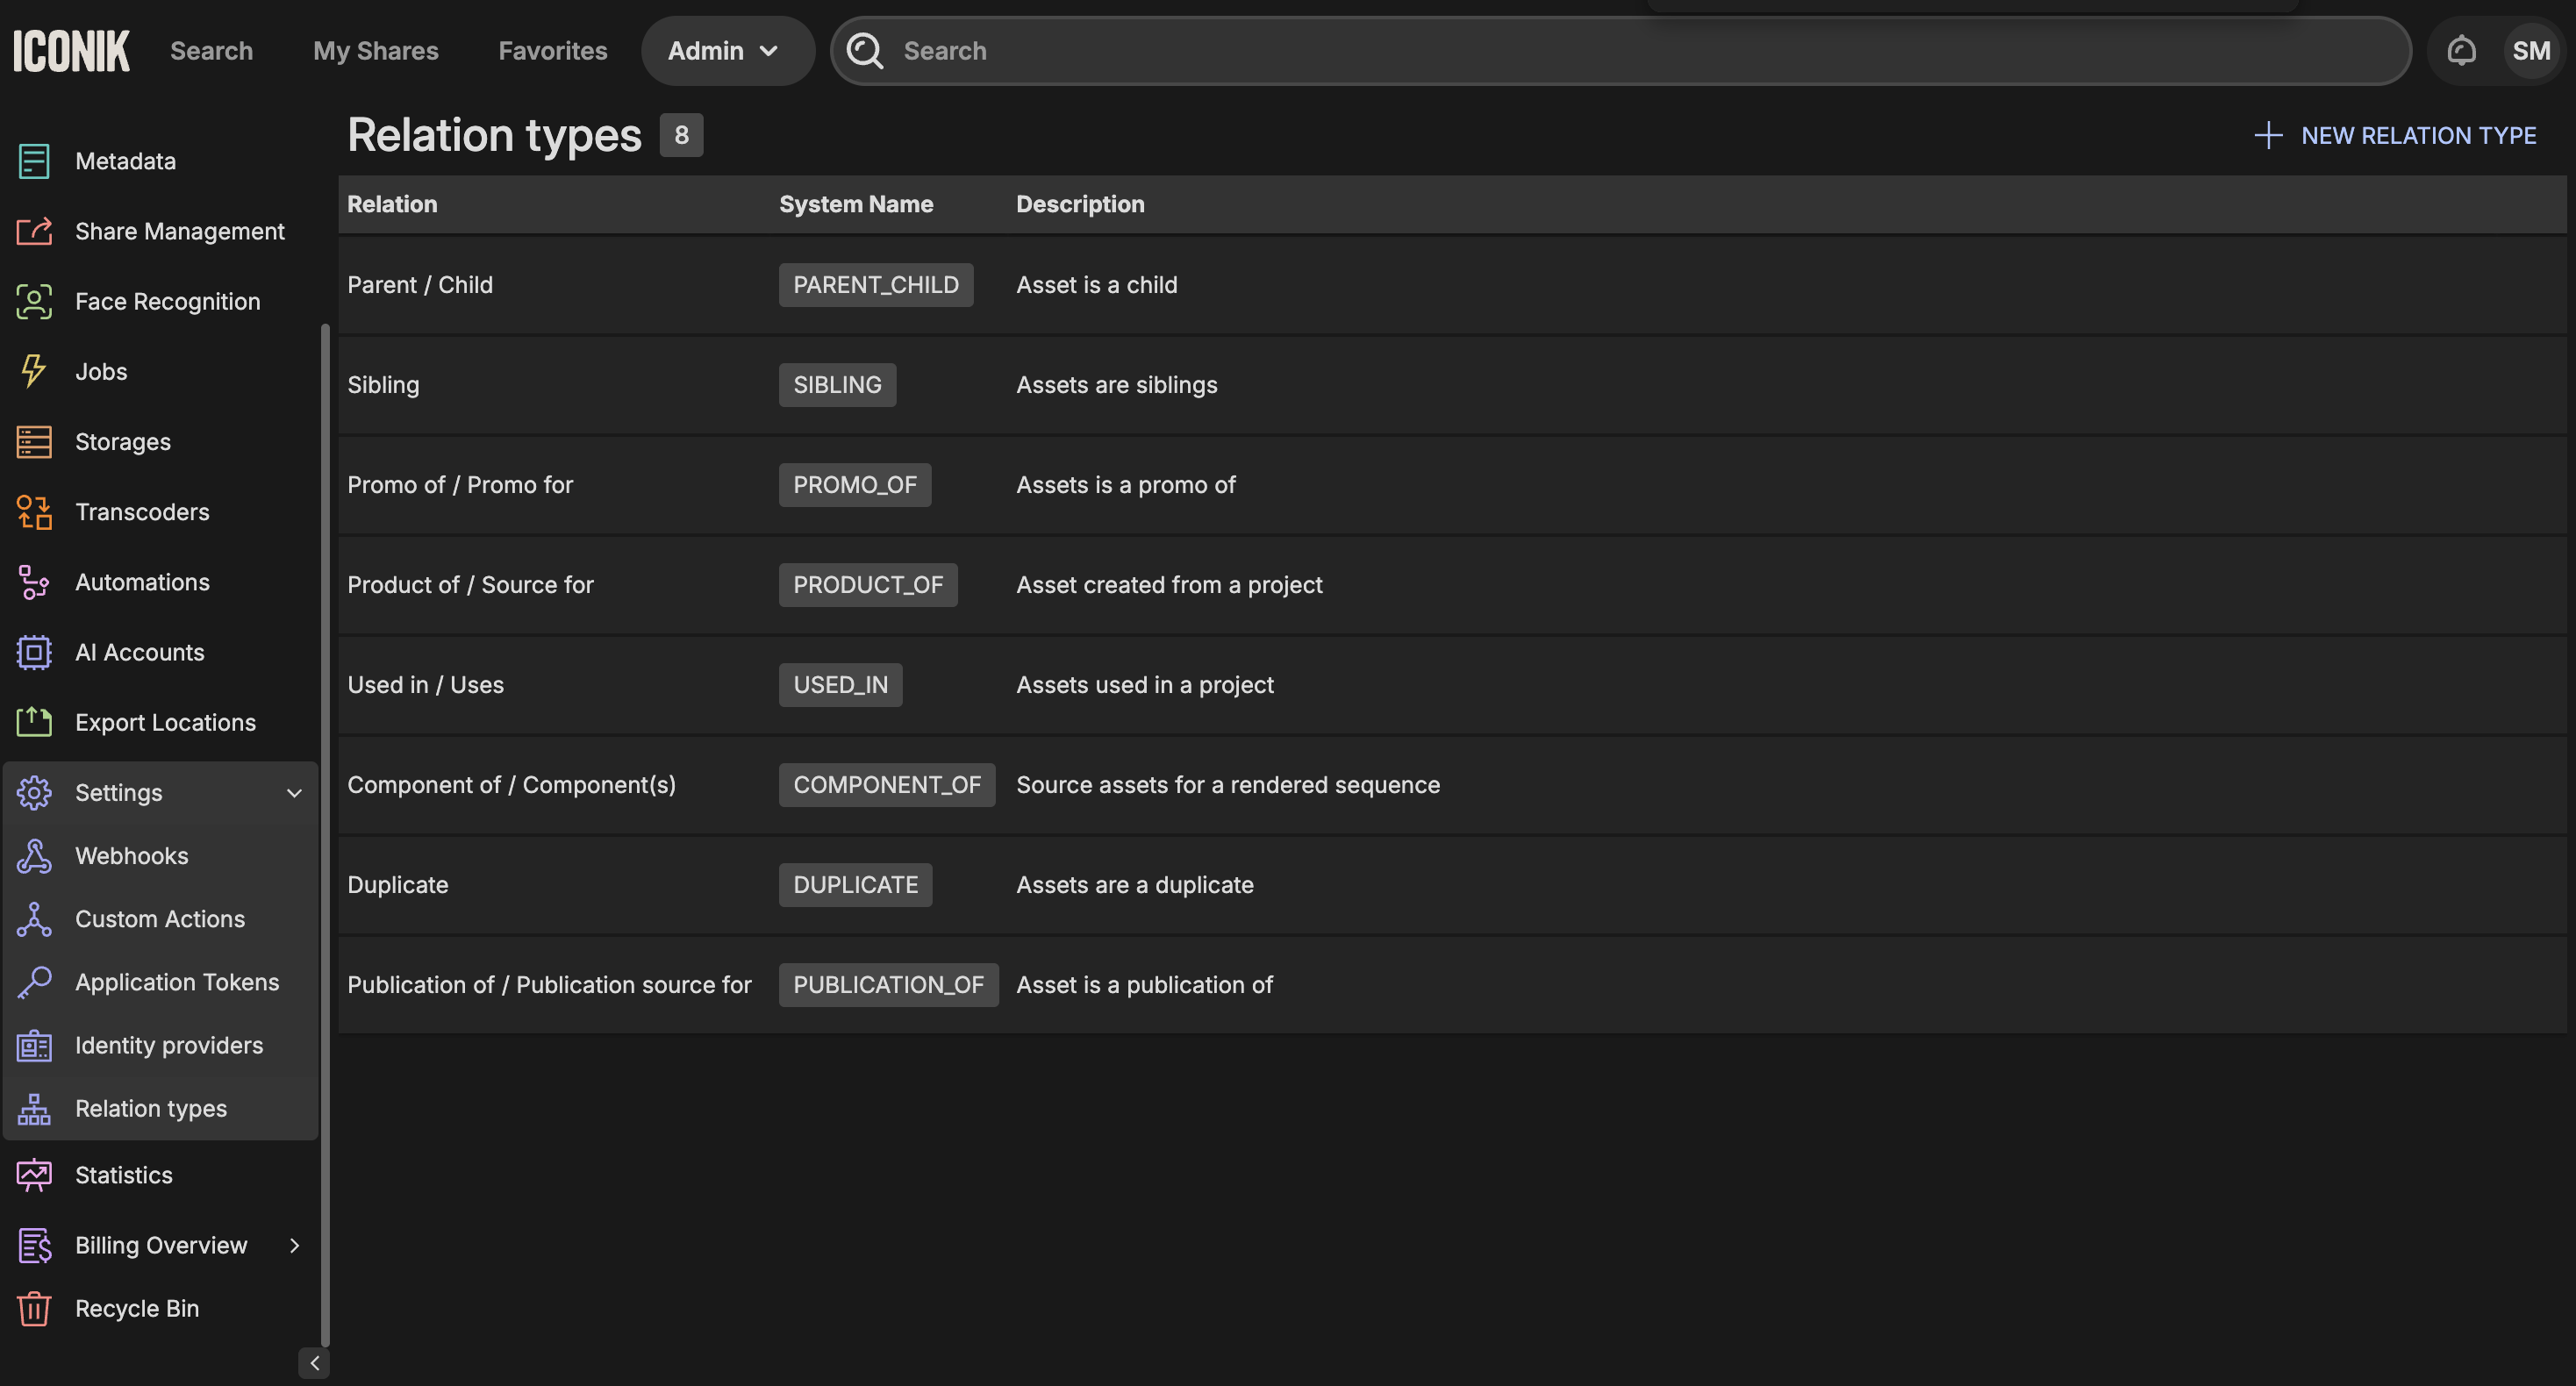Click the notifications bell icon
Screen dimensions: 2576x1386
pos(2461,50)
